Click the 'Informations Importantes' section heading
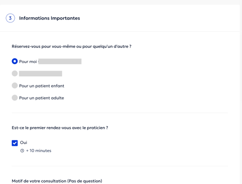Image resolution: width=242 pixels, height=184 pixels. click(x=49, y=18)
